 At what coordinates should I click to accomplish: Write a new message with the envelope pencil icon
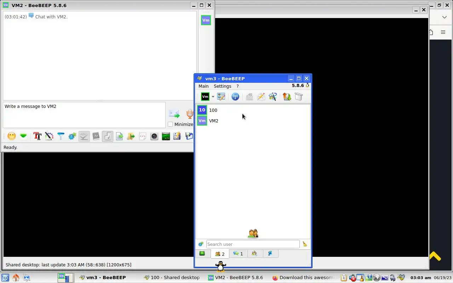[261, 97]
